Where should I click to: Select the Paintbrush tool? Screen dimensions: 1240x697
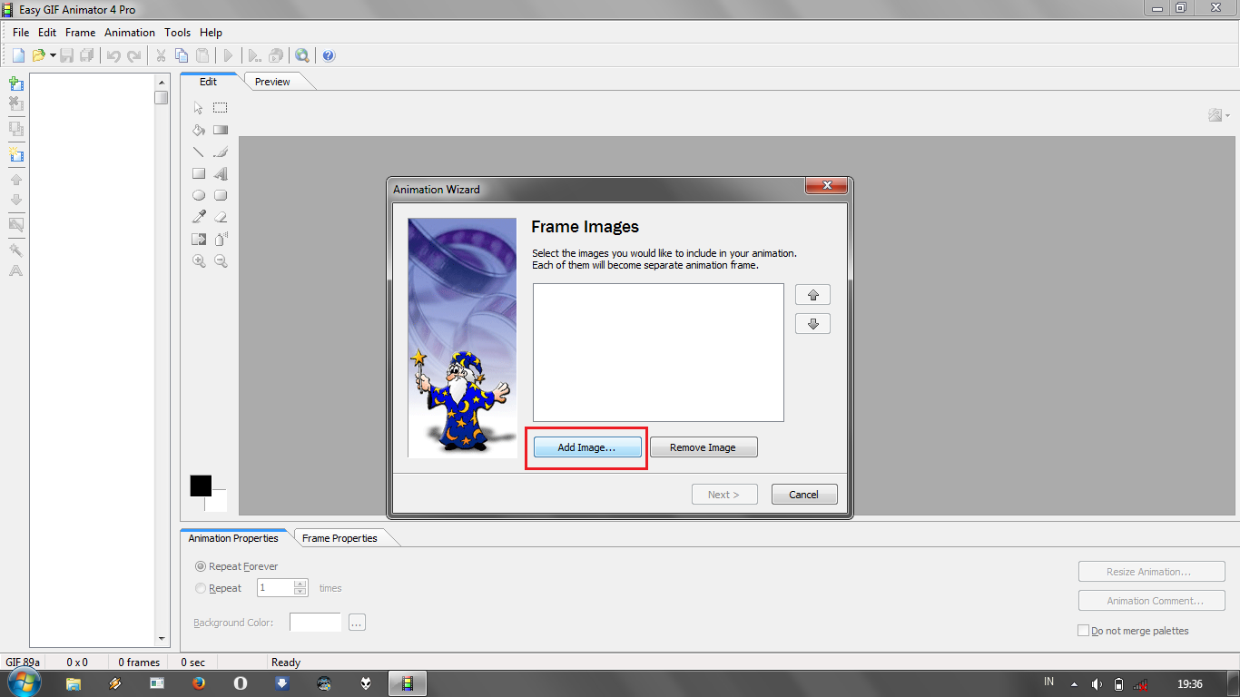click(221, 152)
